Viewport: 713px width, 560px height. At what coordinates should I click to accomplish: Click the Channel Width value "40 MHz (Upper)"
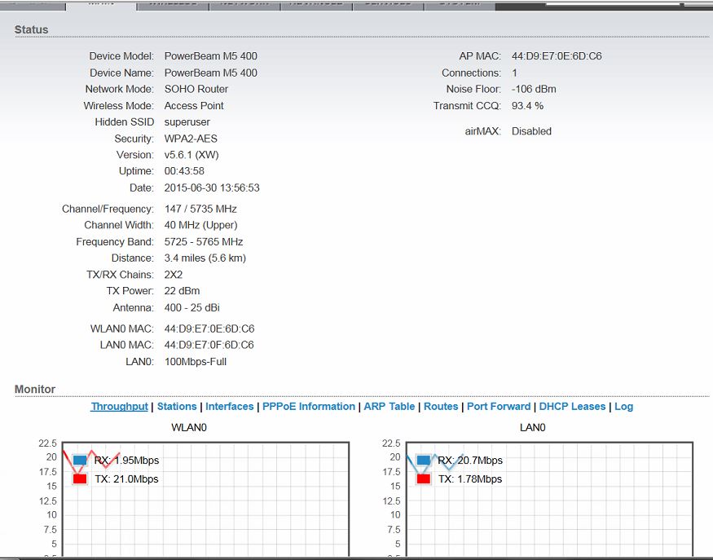[x=201, y=225]
